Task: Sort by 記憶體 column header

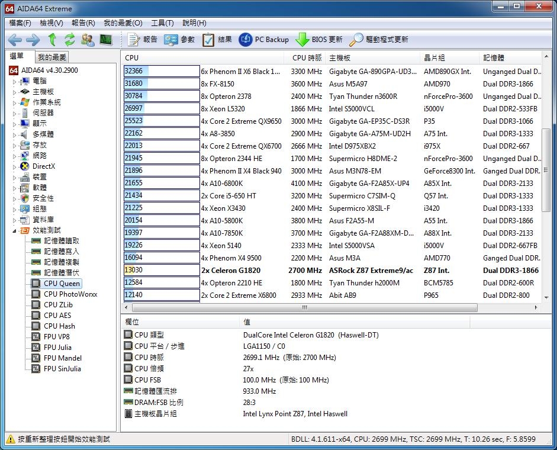Action: tap(510, 57)
